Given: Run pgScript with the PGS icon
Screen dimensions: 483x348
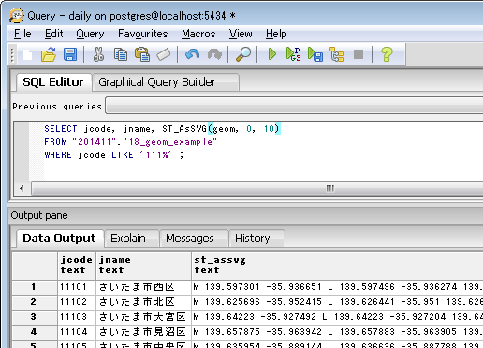Looking at the screenshot, I should (x=293, y=54).
